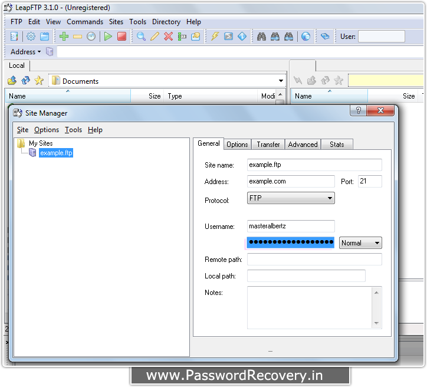This screenshot has height=387, width=427.
Task: Click the Address field with example.com
Action: (291, 181)
